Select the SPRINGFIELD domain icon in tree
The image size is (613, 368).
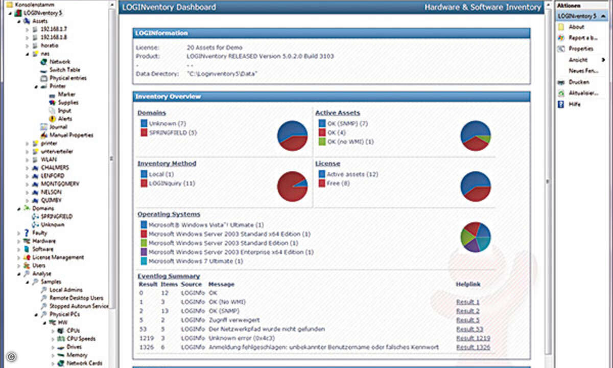[x=35, y=217]
